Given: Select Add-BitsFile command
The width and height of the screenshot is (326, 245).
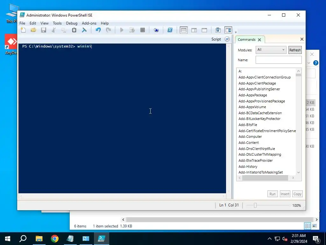Looking at the screenshot, I should point(248,125).
